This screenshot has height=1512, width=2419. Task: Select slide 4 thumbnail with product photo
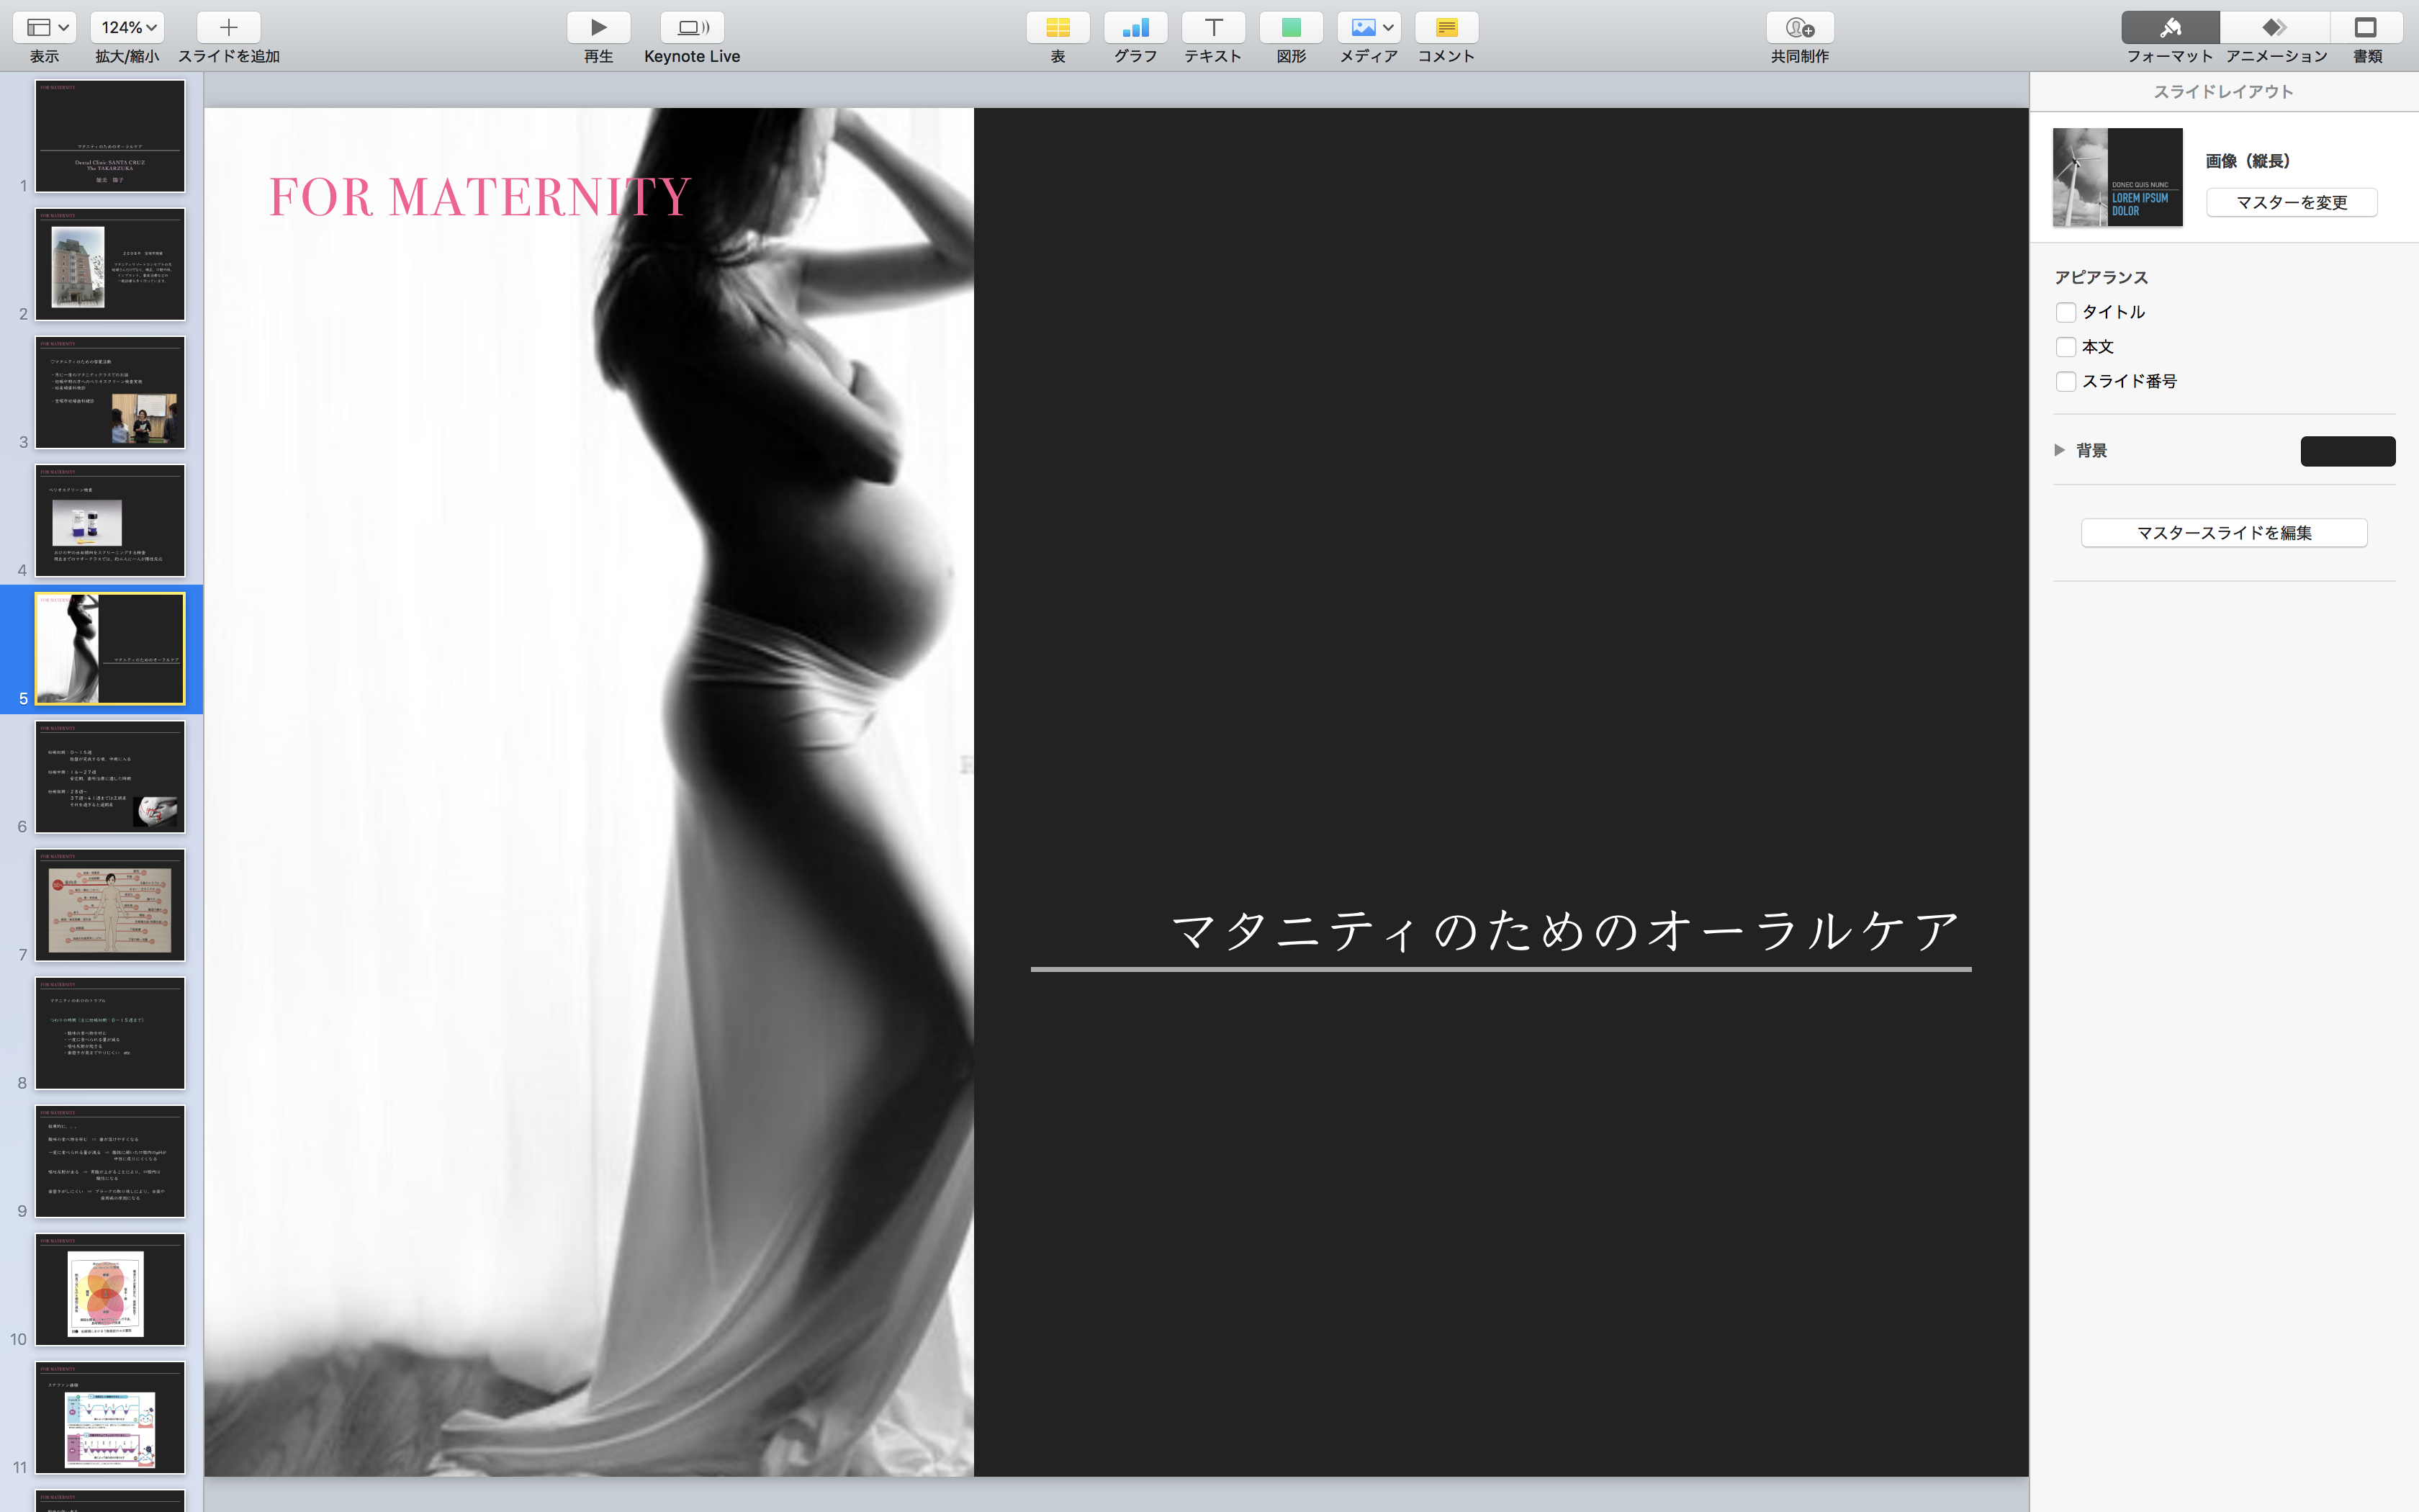(110, 520)
